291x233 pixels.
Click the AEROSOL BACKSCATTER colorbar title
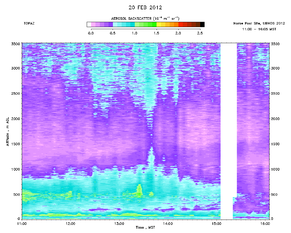[145, 19]
